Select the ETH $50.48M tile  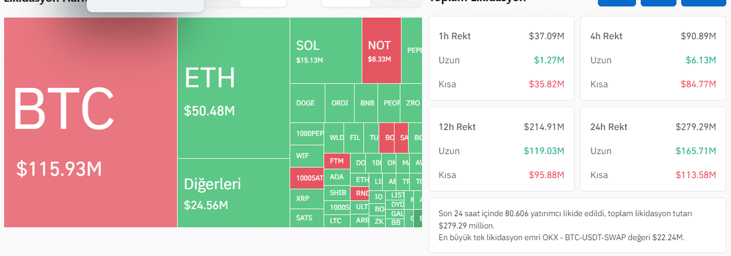(233, 88)
